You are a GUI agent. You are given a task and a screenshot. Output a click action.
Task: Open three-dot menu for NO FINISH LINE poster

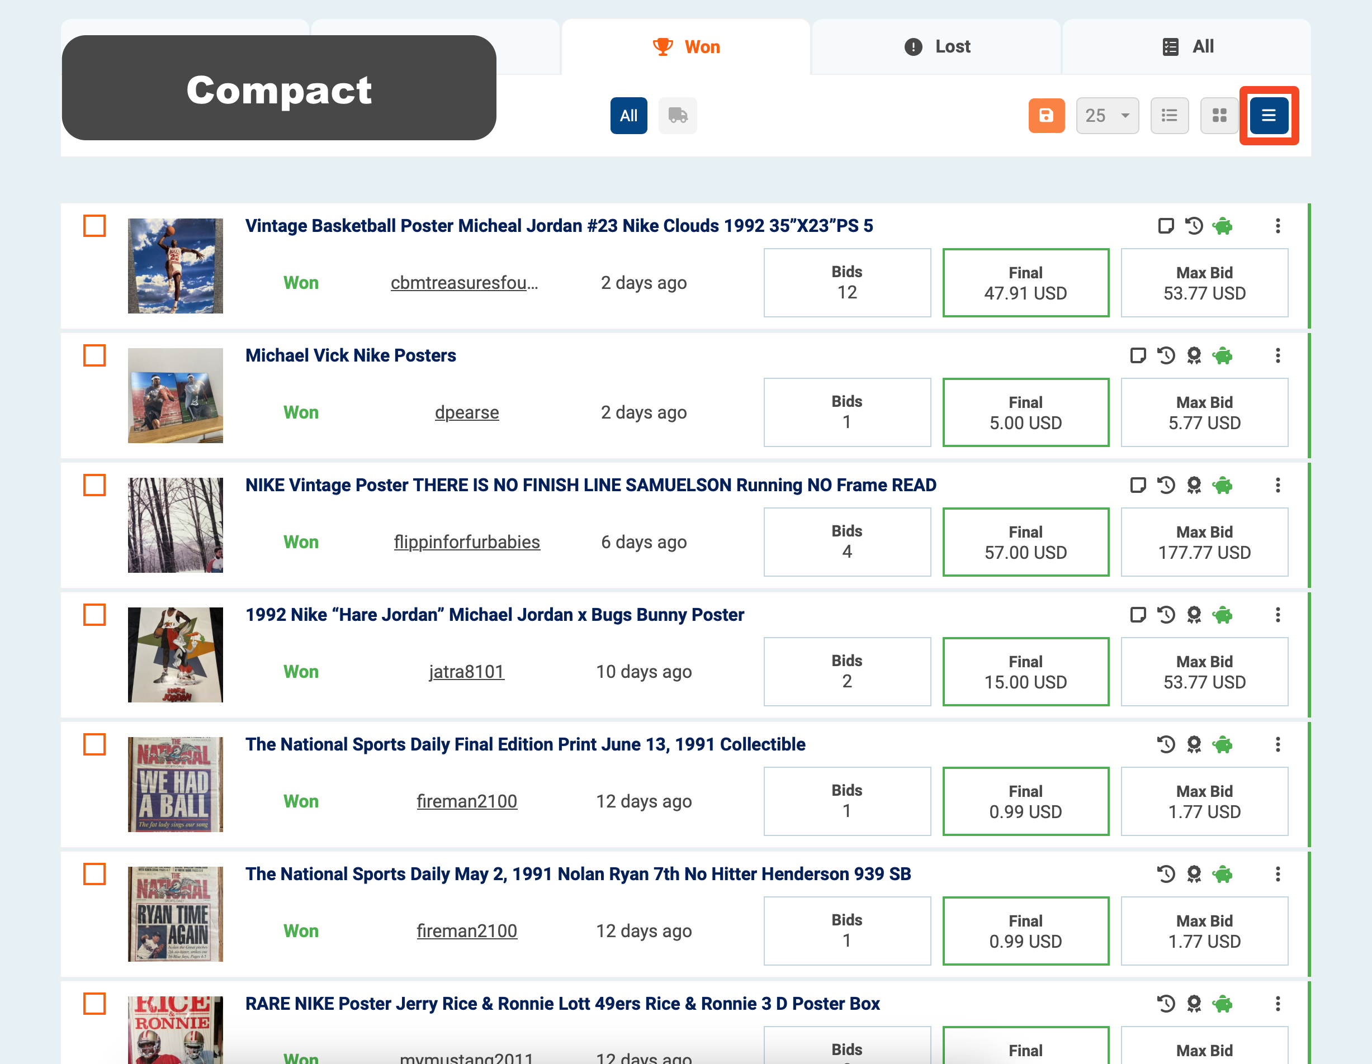point(1277,485)
